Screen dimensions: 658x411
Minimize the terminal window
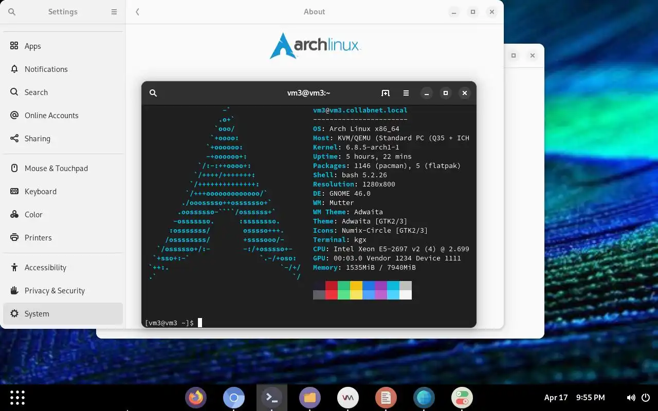point(426,93)
